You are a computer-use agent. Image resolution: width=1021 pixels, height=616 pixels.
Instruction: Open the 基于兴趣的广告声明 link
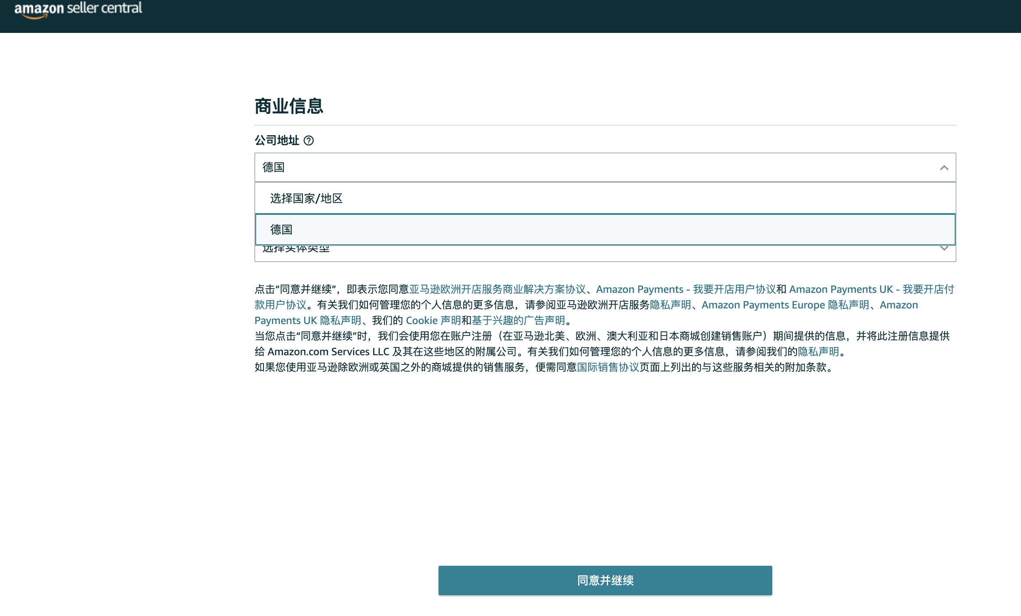pos(518,321)
